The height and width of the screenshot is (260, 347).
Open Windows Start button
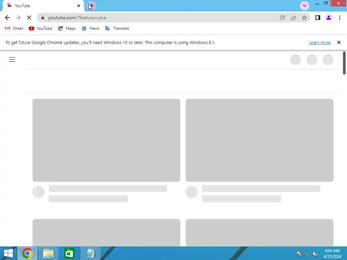pos(8,253)
